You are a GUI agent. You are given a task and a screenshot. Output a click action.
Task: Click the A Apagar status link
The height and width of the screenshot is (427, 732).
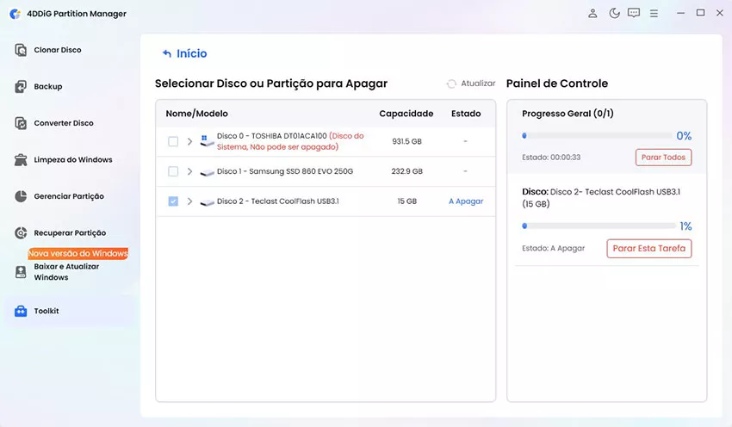(x=466, y=201)
